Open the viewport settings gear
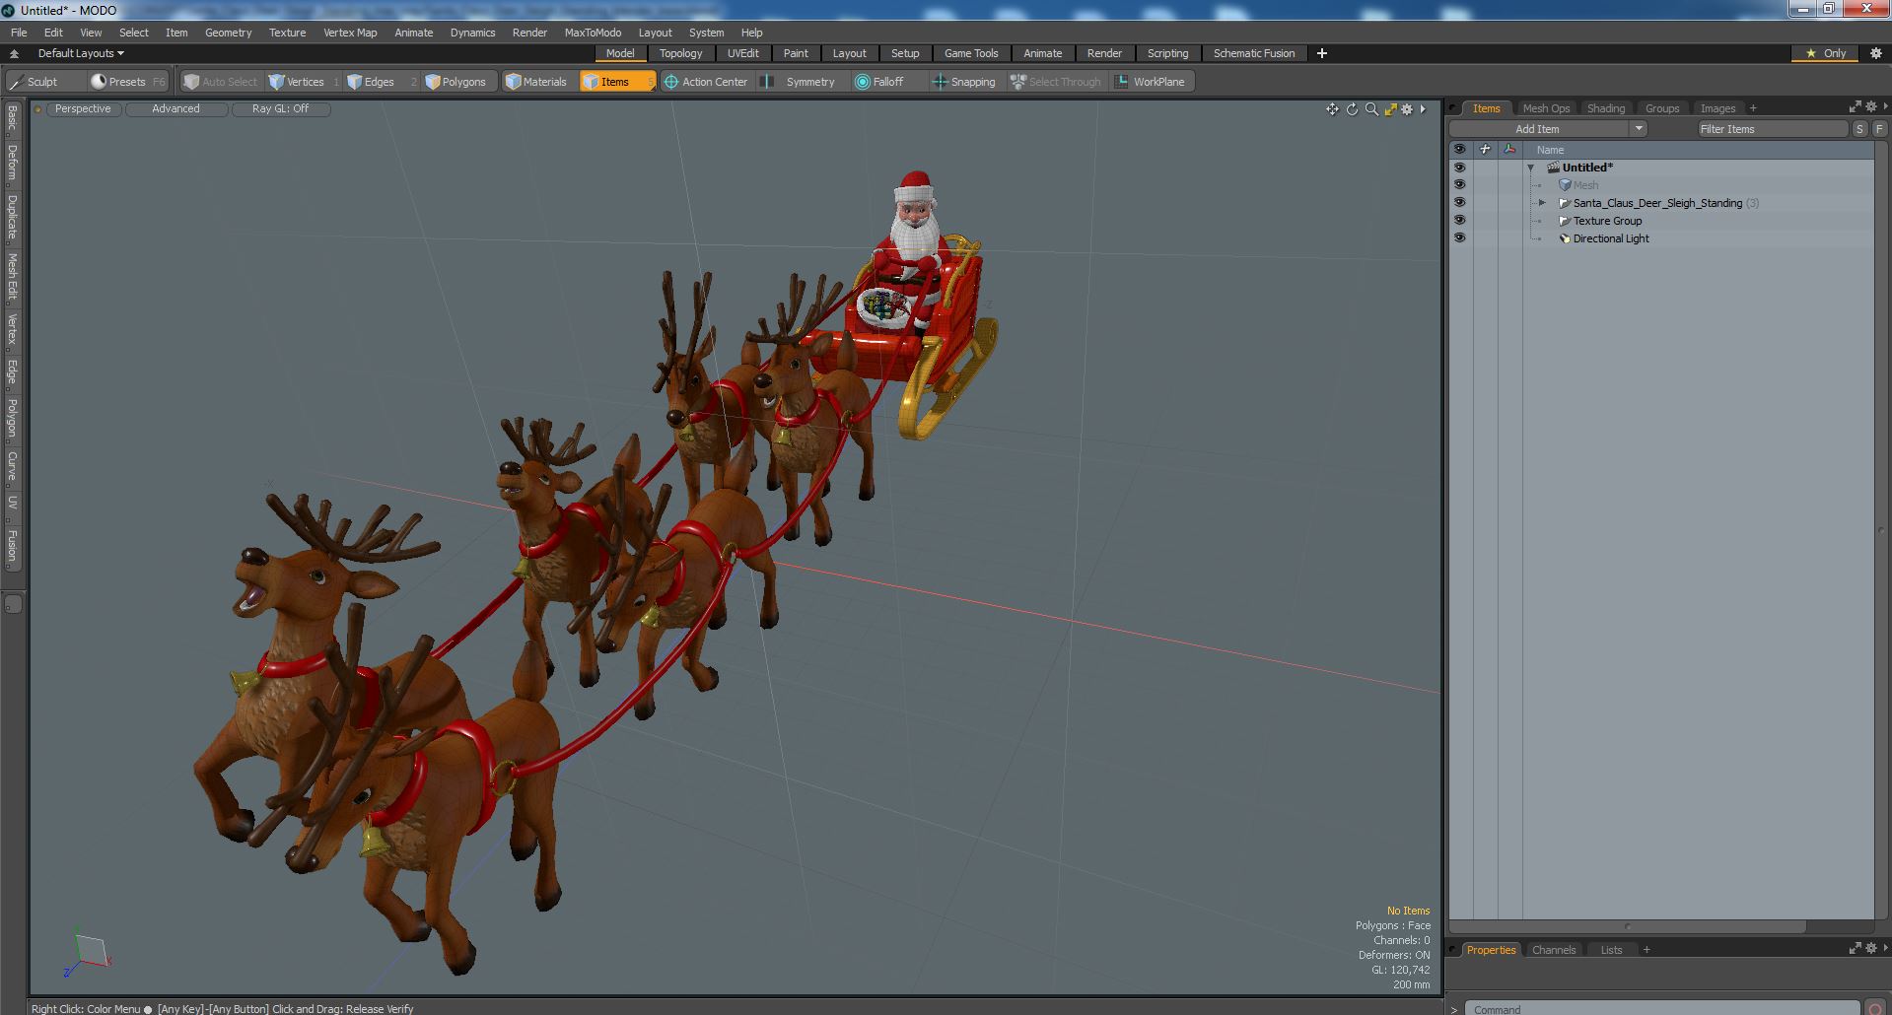 click(x=1407, y=109)
